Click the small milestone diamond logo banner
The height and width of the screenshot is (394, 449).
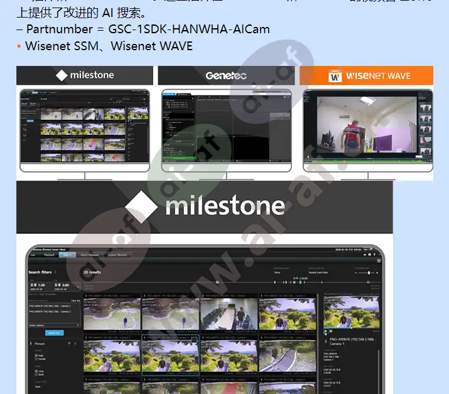[85, 75]
